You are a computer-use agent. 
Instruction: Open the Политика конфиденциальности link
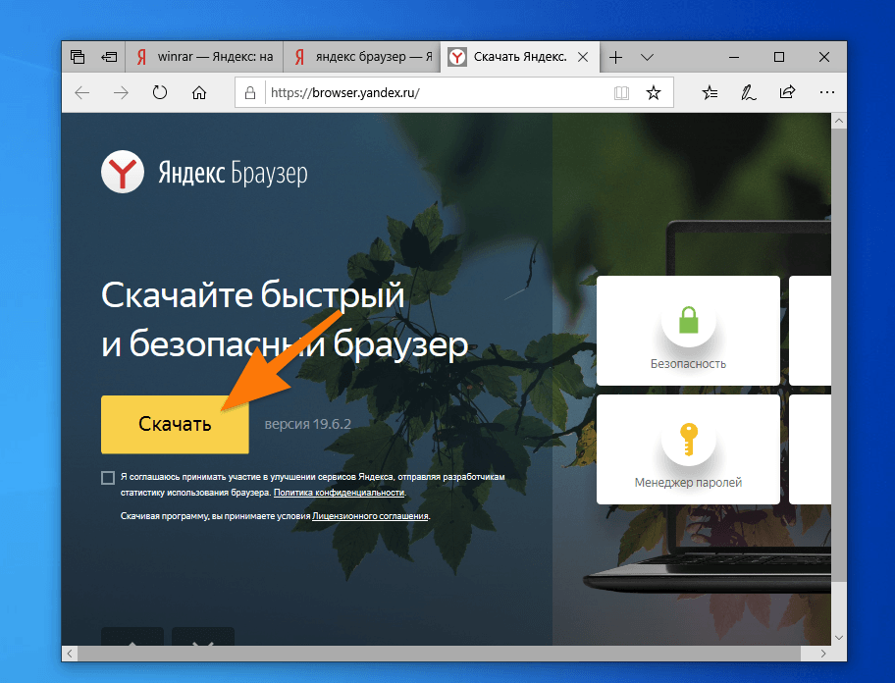click(339, 493)
